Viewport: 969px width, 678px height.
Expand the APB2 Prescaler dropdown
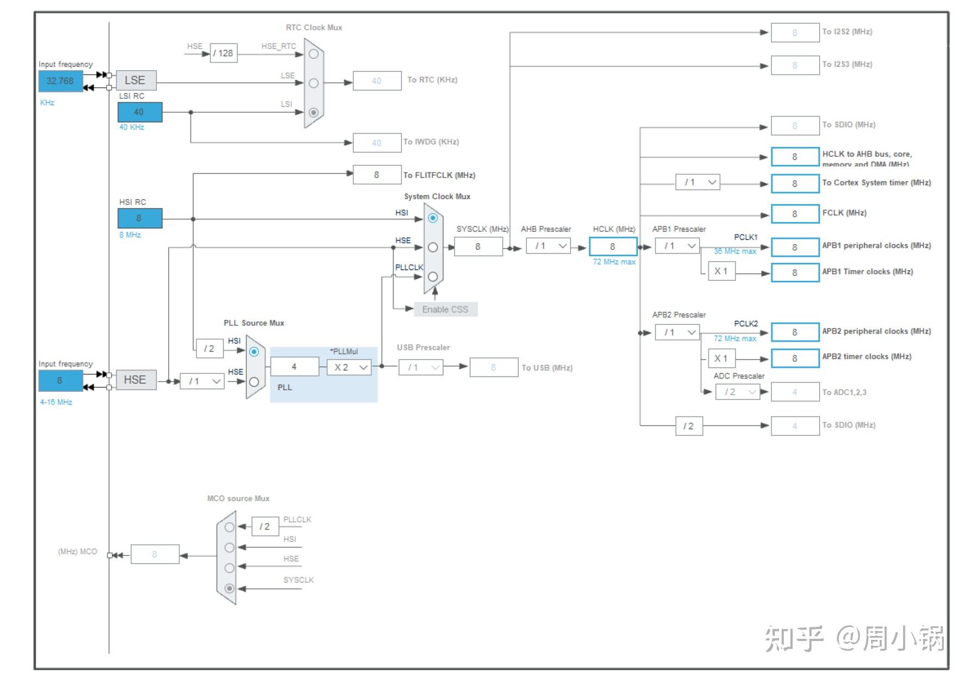677,332
